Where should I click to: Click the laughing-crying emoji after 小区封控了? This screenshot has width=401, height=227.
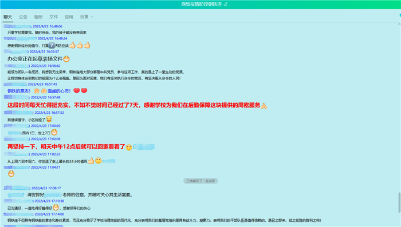point(49,120)
